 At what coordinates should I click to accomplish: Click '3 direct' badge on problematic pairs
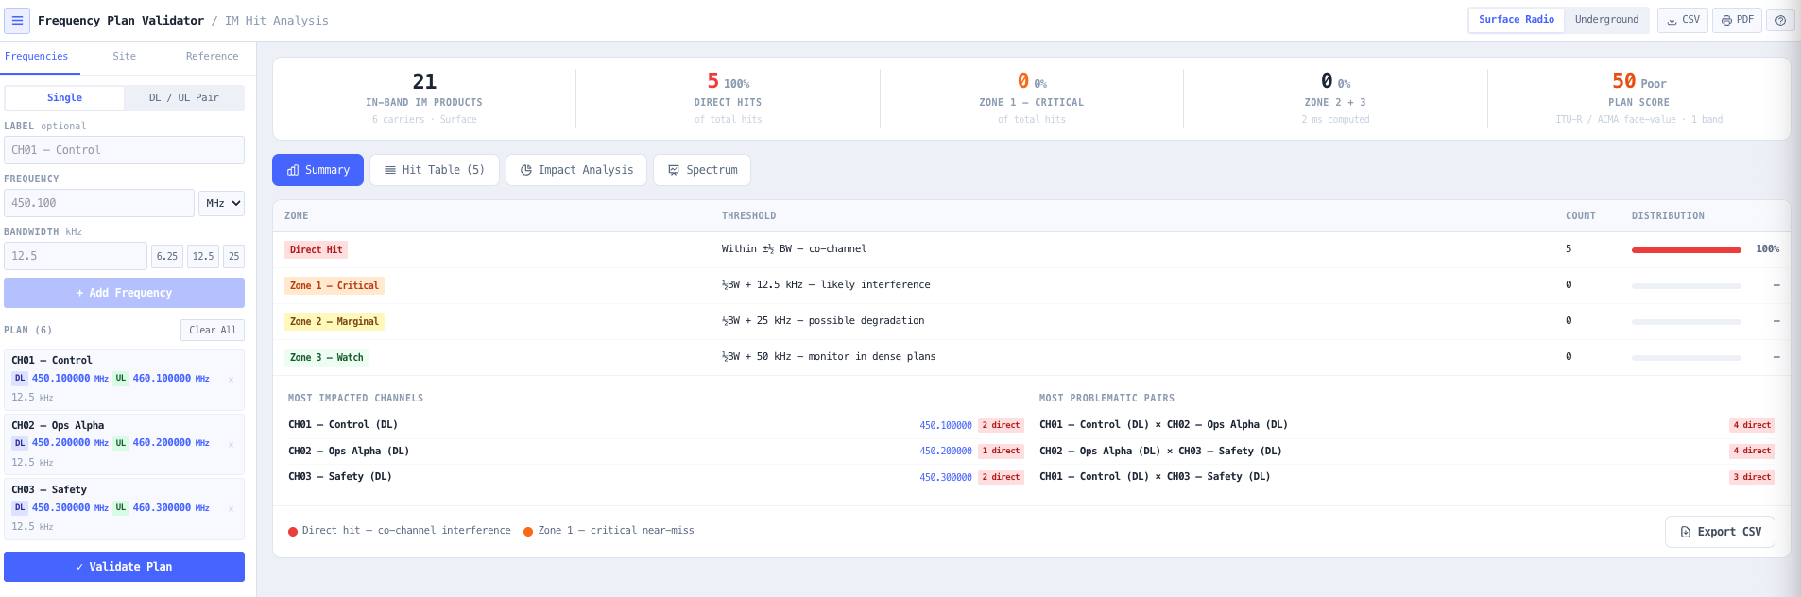pos(1752,477)
